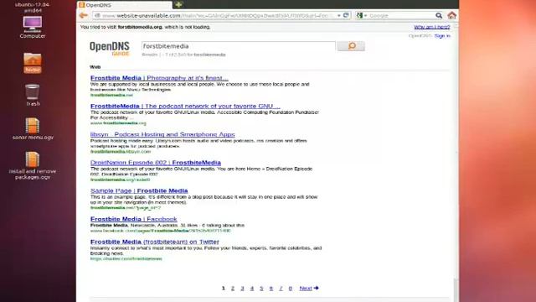The width and height of the screenshot is (536, 302).
Task: Click the OpenDNS Guide logo
Action: 110,49
